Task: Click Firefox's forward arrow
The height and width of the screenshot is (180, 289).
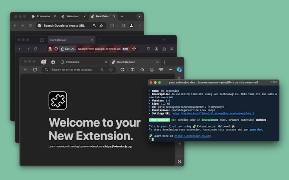Action: point(28,49)
